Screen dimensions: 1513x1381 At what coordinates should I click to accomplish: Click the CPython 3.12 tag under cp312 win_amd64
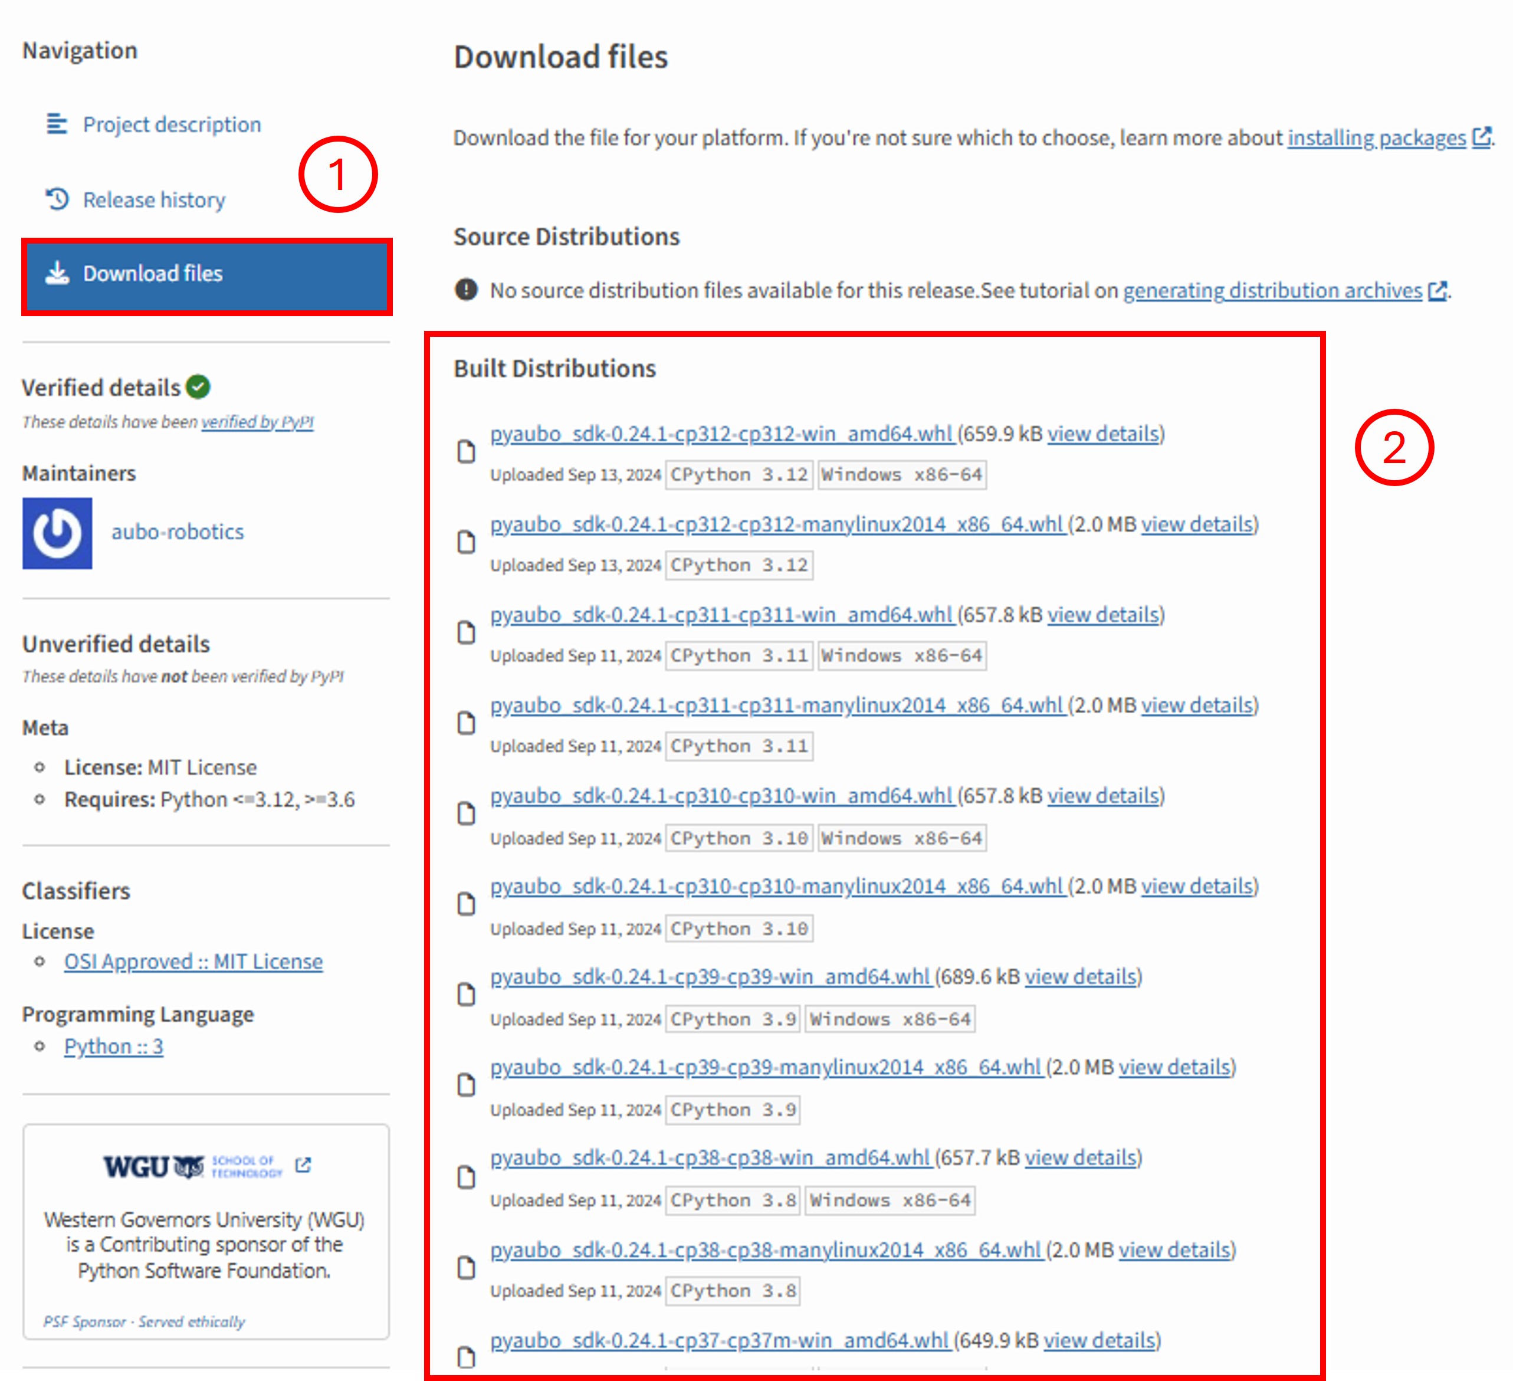739,475
